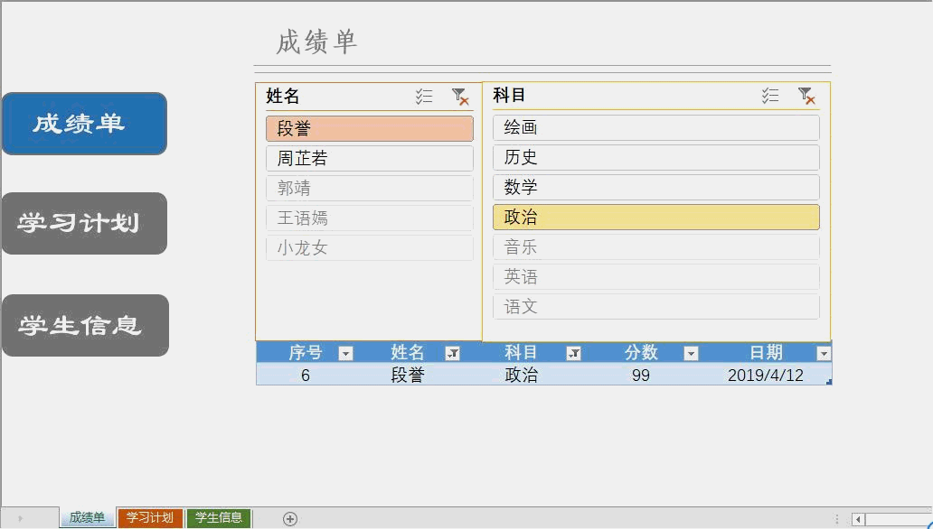The height and width of the screenshot is (529, 933).
Task: Open 科目 column filter dropdown
Action: click(573, 354)
